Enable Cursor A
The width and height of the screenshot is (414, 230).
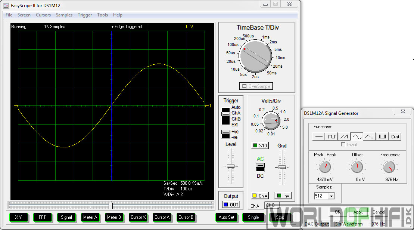162,217
